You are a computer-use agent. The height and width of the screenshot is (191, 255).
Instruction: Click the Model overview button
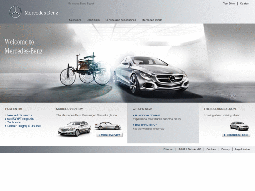pos(109,135)
